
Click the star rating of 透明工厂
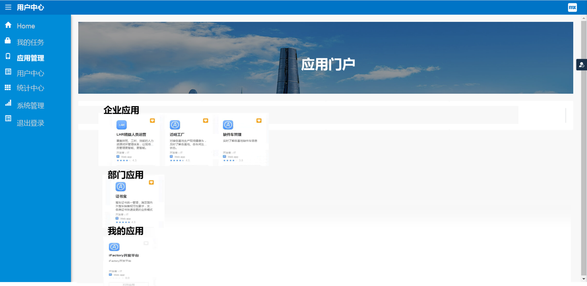coord(177,160)
